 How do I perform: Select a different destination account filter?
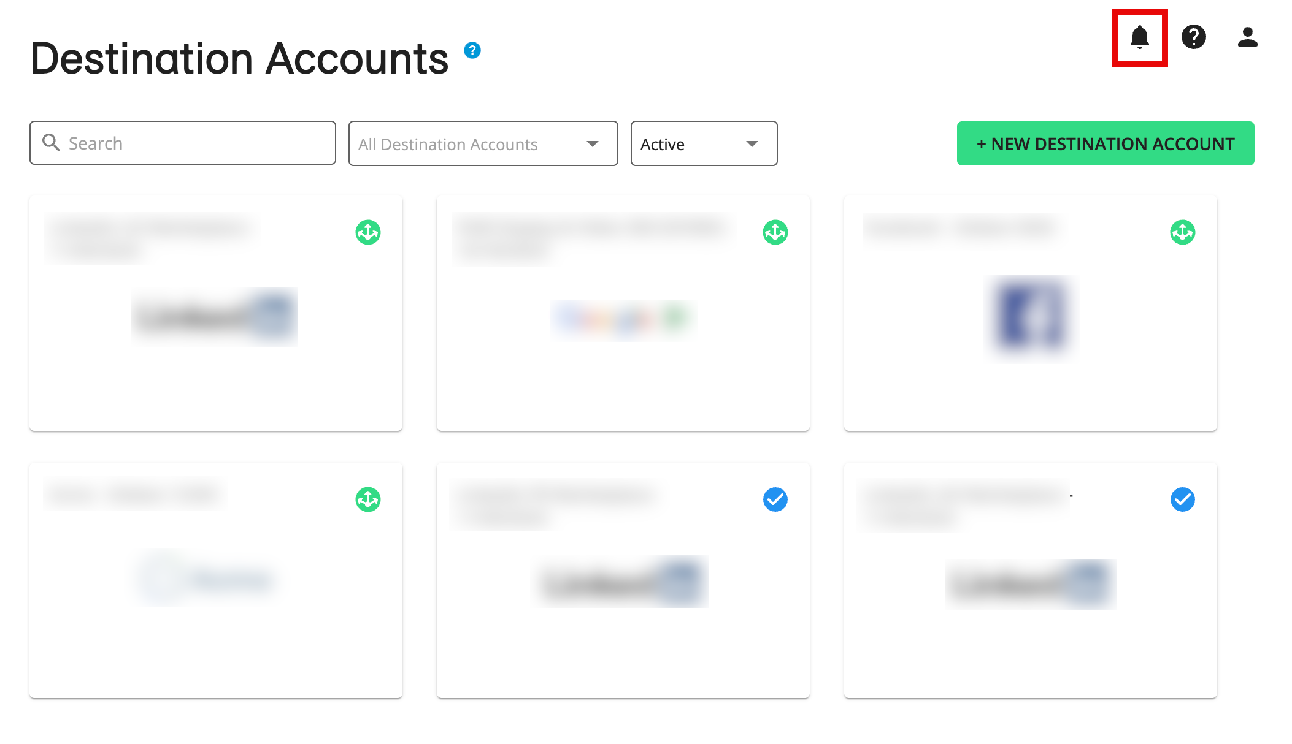click(x=482, y=143)
